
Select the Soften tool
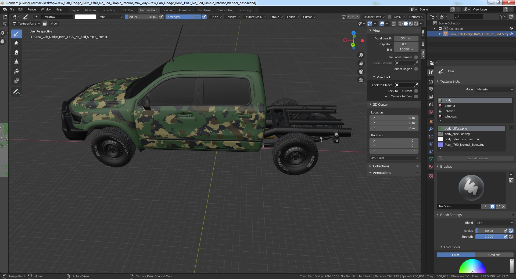16,43
